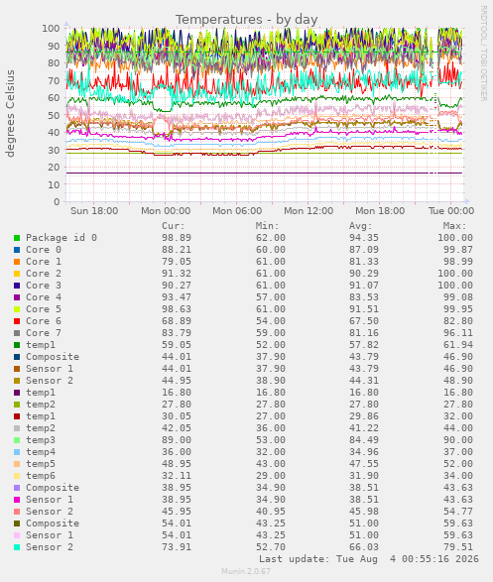This screenshot has height=582, width=493.
Task: Click the blue Core 0 legend swatch
Action: coord(17,250)
